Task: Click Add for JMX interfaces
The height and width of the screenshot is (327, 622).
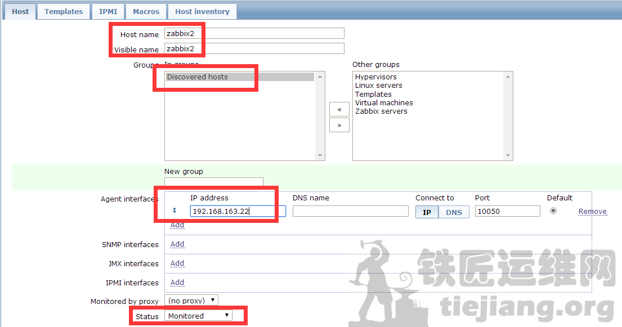Action: point(177,263)
